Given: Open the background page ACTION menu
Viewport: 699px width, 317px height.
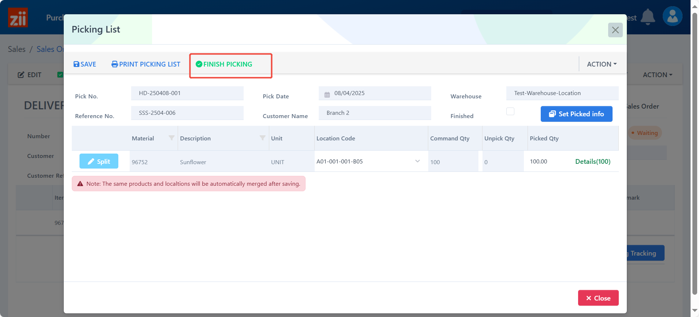Looking at the screenshot, I should tap(657, 75).
